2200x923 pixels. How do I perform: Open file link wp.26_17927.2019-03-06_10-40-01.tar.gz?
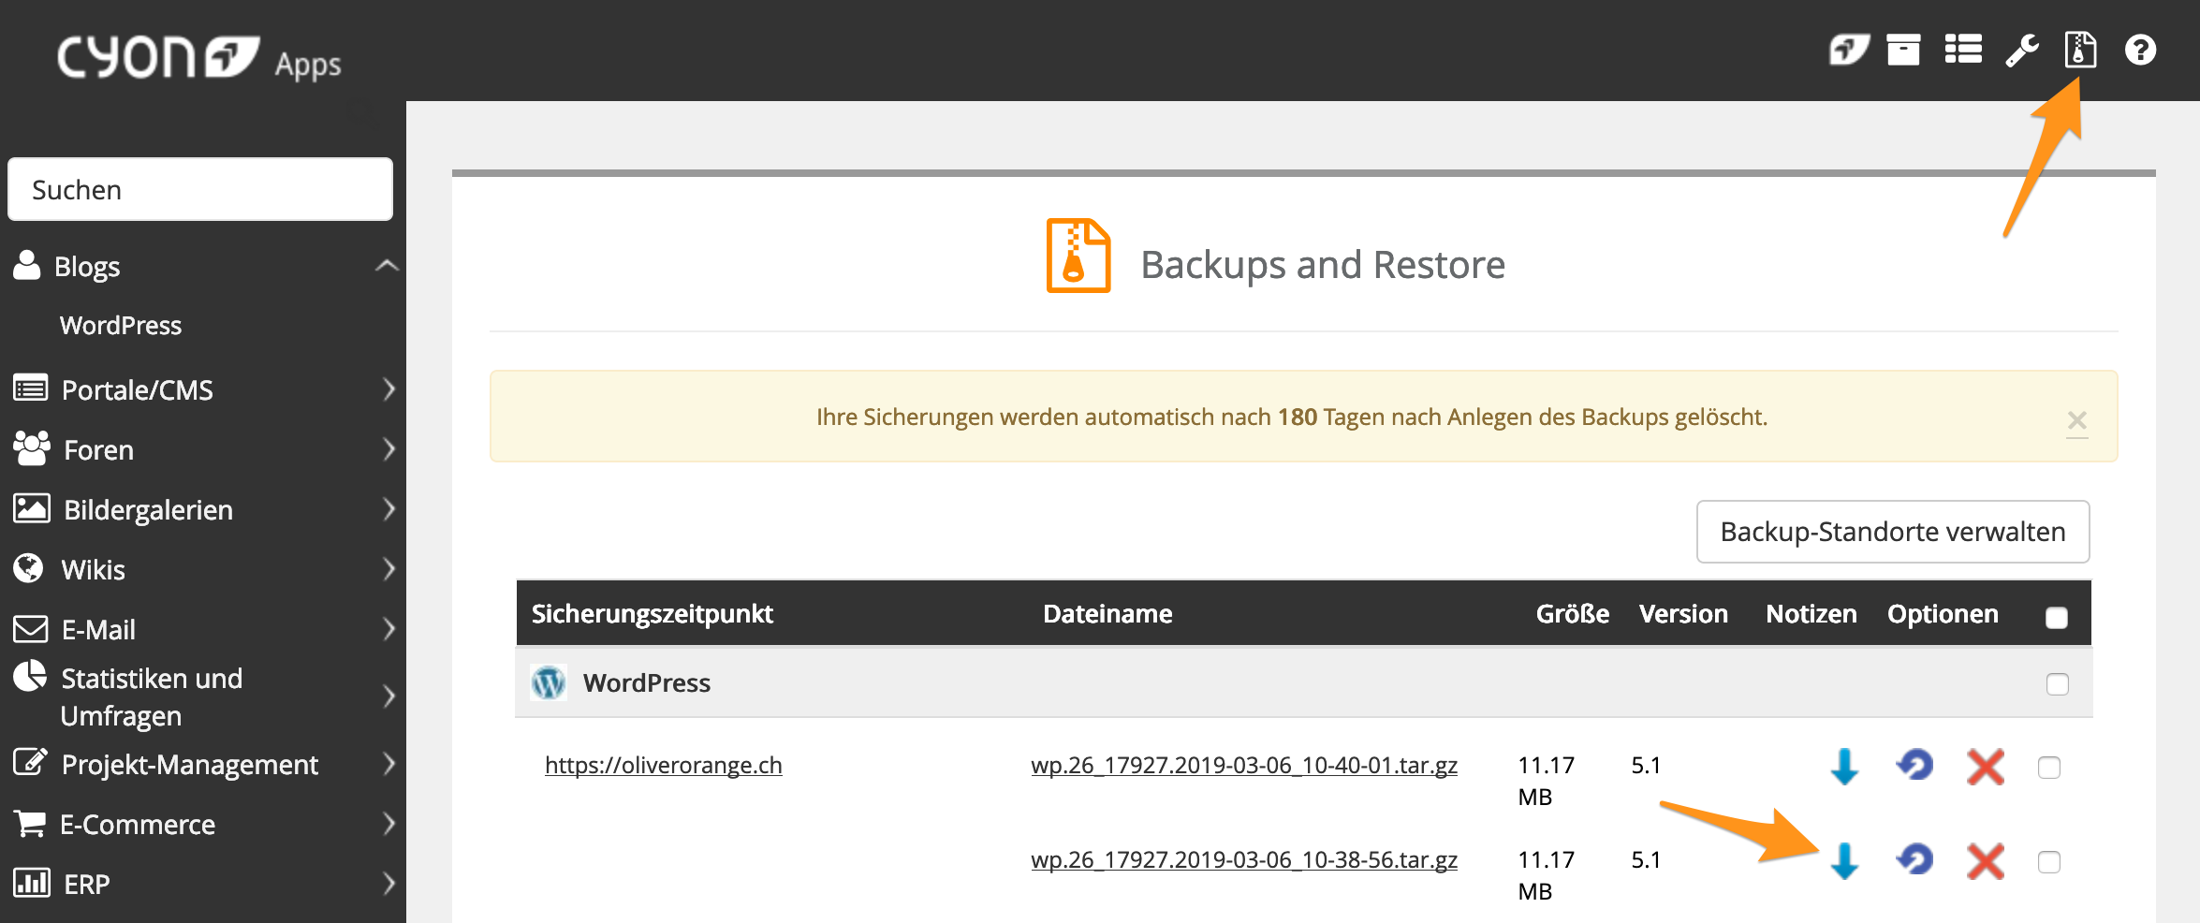click(1244, 766)
